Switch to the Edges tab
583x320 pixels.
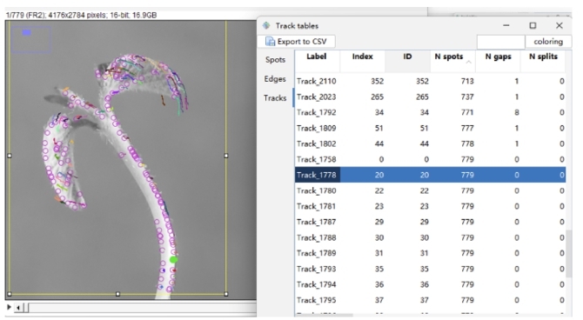(275, 79)
